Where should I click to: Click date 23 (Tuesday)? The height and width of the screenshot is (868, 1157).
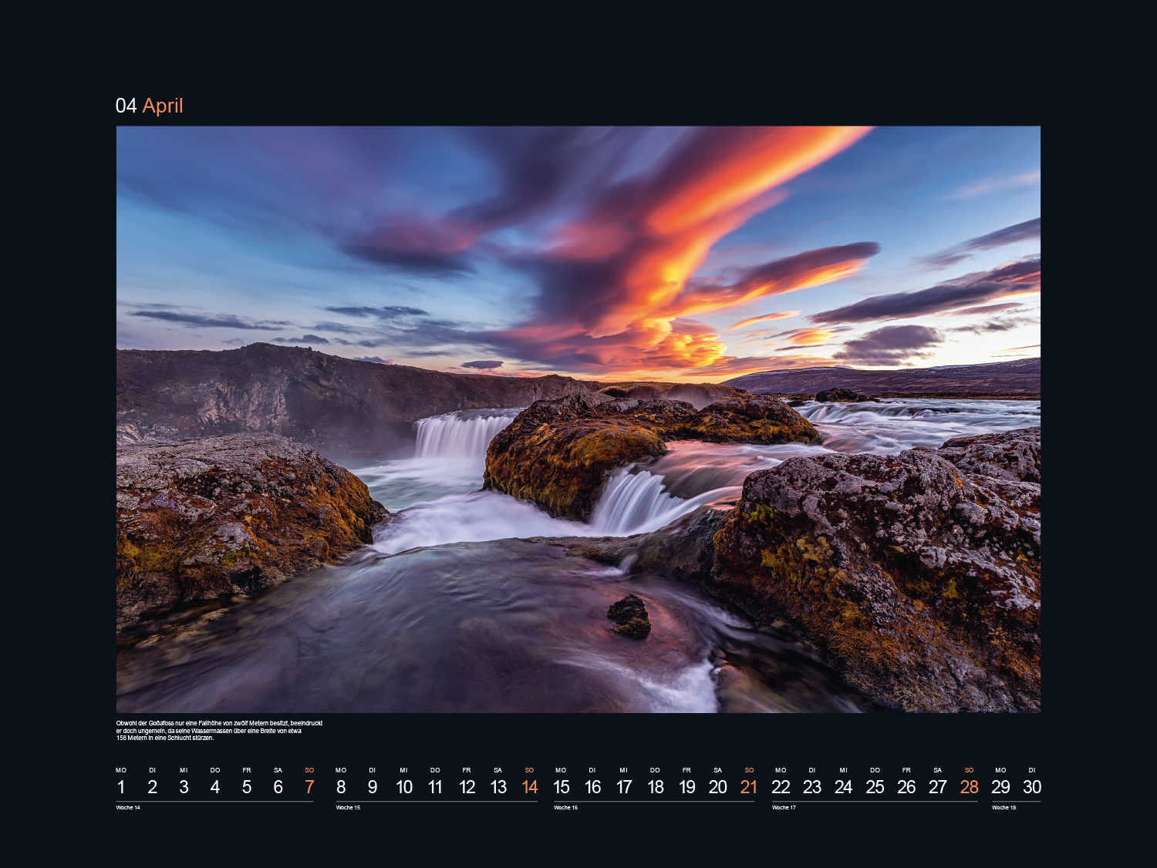click(811, 787)
